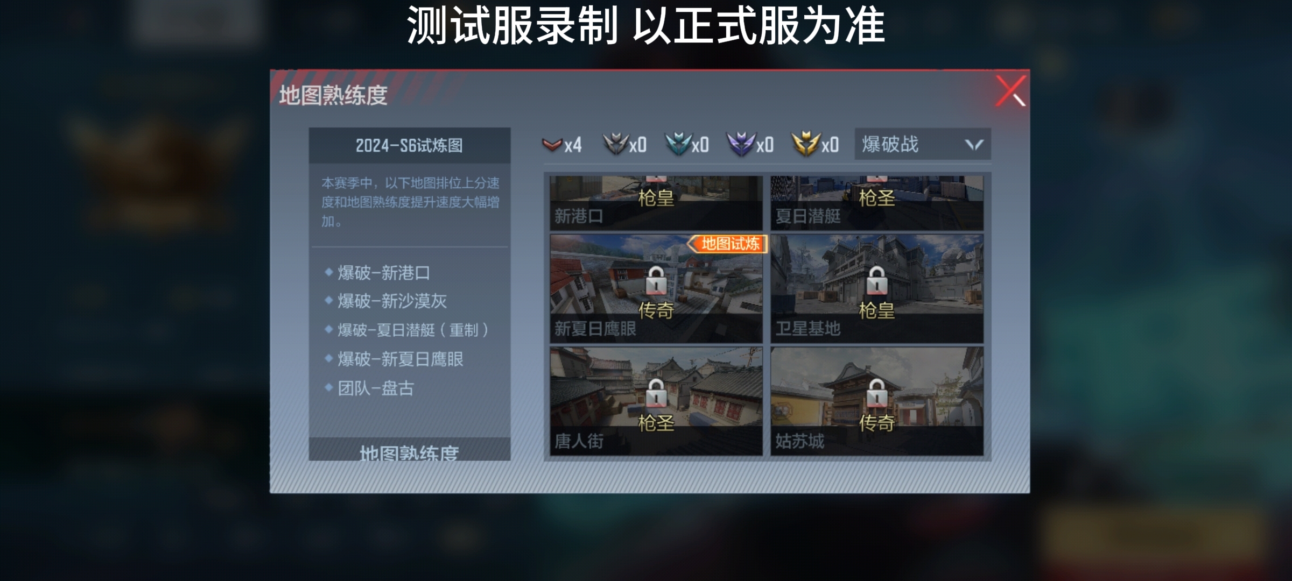
Task: Click the dropdown arrow beside 爆破战
Action: pos(974,145)
